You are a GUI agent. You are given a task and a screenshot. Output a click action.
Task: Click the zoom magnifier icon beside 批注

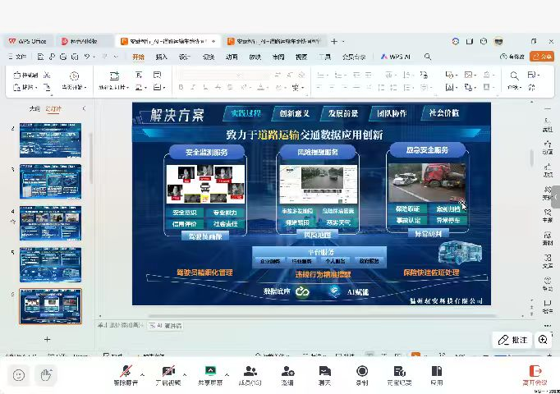click(x=544, y=339)
